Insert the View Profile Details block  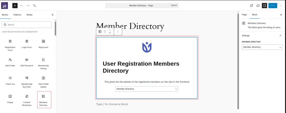click(x=43, y=82)
